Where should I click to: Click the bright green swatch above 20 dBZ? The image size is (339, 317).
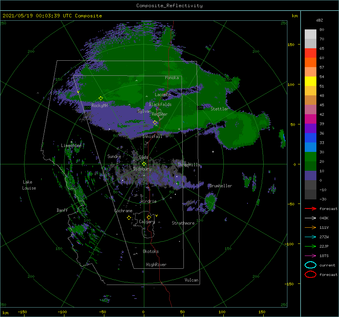310,157
